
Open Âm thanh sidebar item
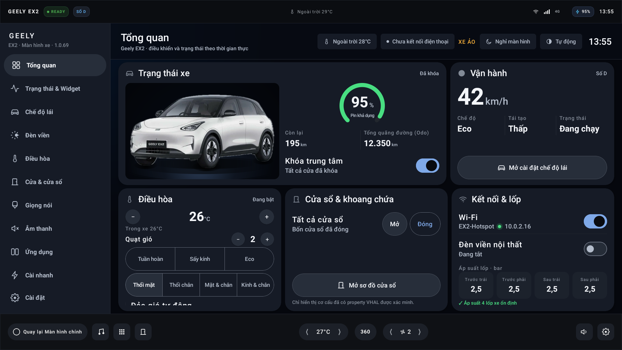[55, 228]
